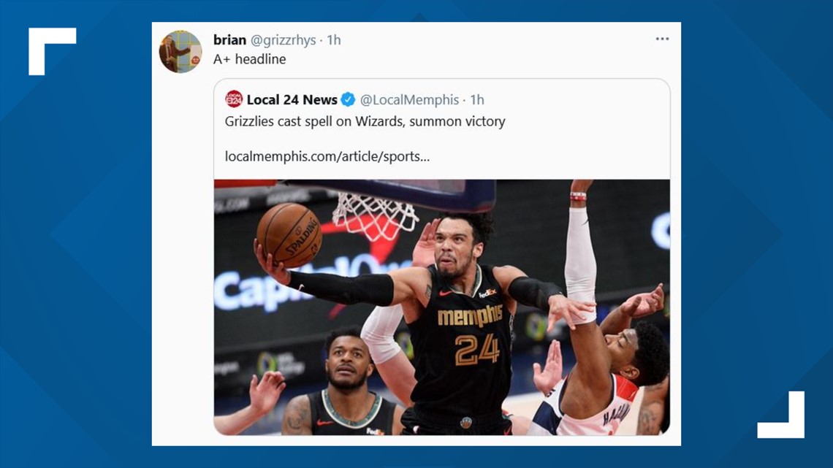833x468 pixels.
Task: Open the three-dot more options menu
Action: [x=662, y=39]
